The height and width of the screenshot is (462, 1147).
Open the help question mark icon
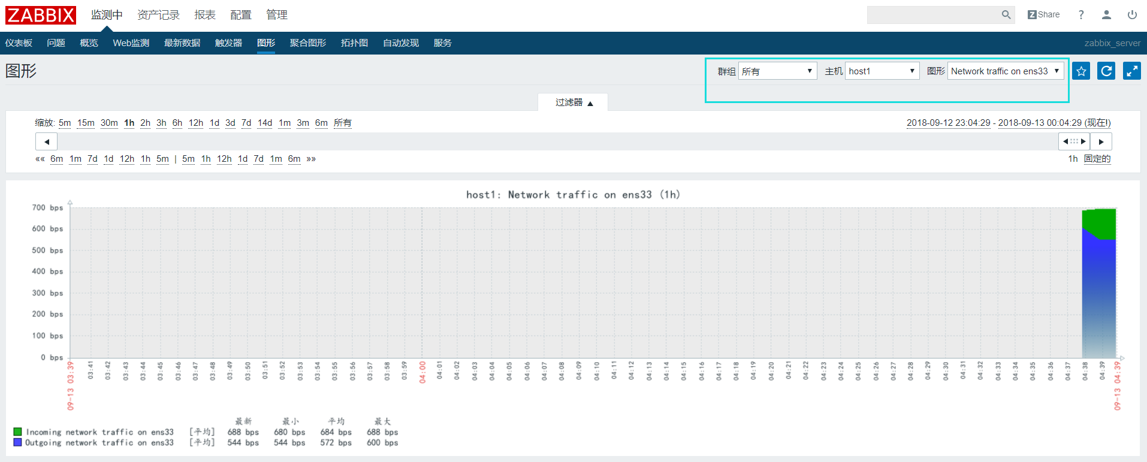point(1081,15)
